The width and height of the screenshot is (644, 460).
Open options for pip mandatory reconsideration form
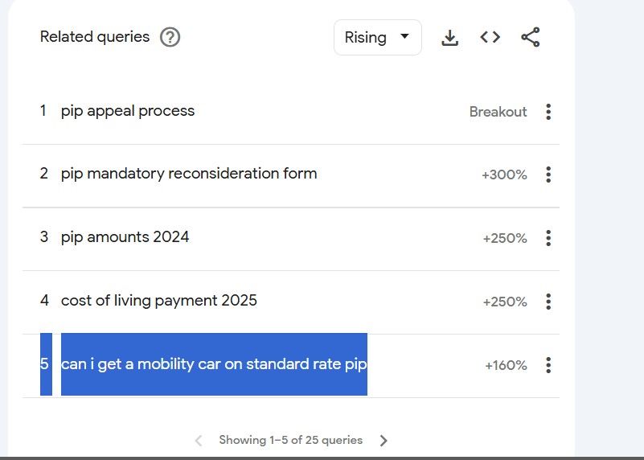click(x=548, y=175)
